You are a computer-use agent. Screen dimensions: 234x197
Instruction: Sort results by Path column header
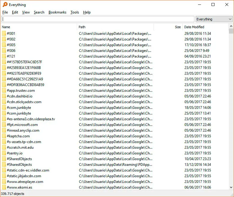click(115, 27)
